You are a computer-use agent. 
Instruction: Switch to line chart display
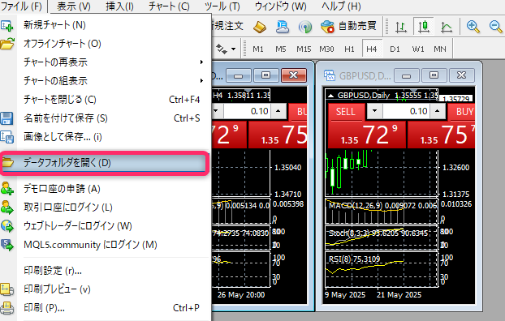[x=447, y=27]
